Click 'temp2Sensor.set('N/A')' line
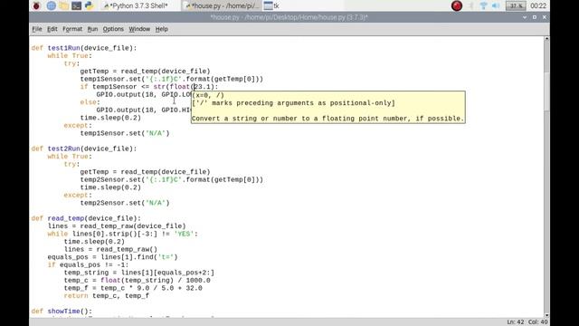The image size is (579, 326). point(125,203)
